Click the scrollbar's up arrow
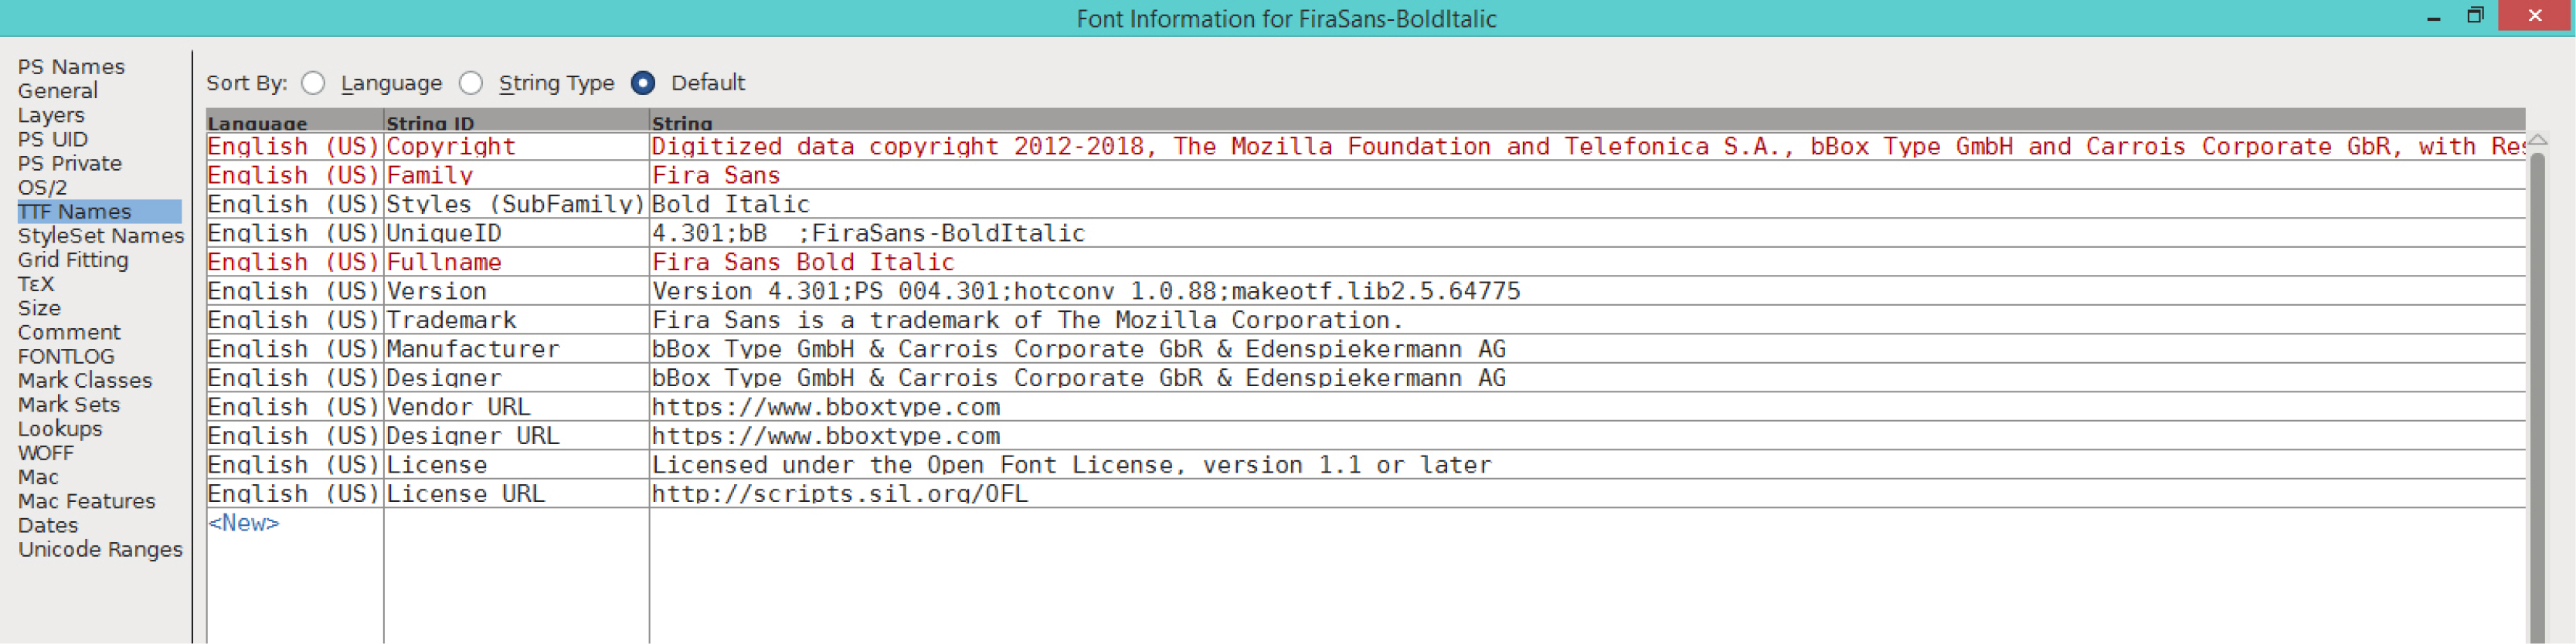 [x=2537, y=140]
